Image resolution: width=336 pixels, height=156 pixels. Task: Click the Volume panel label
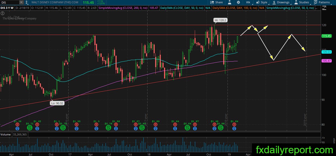5,134
